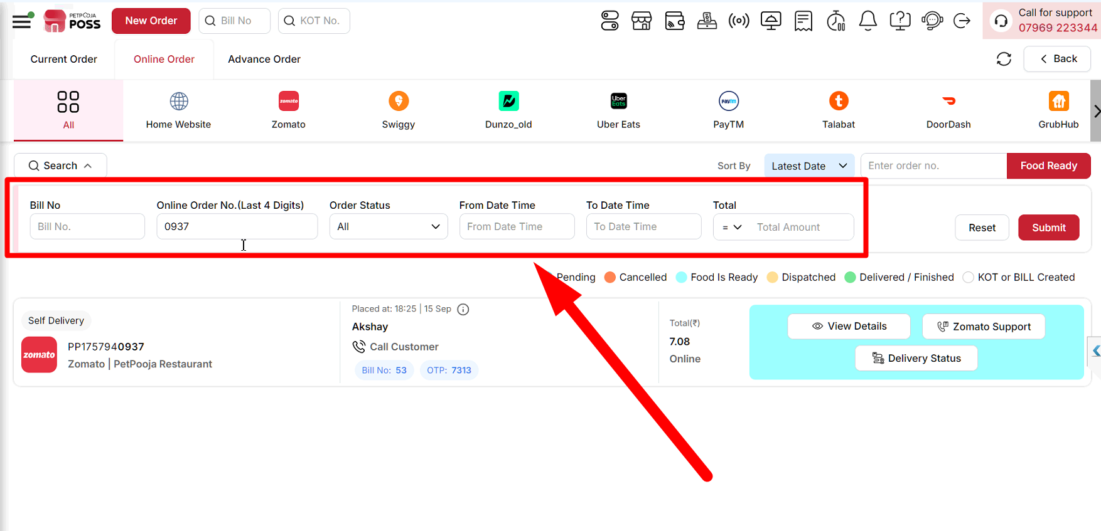Open the Order Status dropdown
The width and height of the screenshot is (1101, 531).
(389, 226)
